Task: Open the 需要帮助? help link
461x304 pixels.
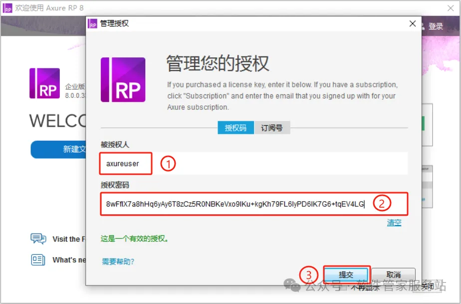Action: click(118, 262)
